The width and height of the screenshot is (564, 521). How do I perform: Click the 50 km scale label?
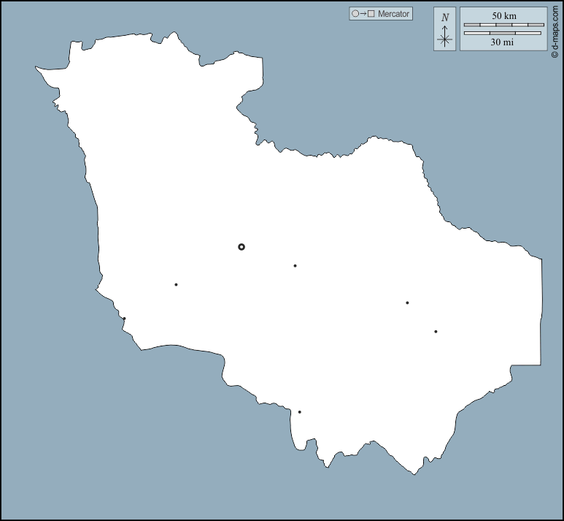(503, 15)
